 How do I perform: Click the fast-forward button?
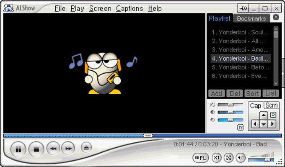68,149
